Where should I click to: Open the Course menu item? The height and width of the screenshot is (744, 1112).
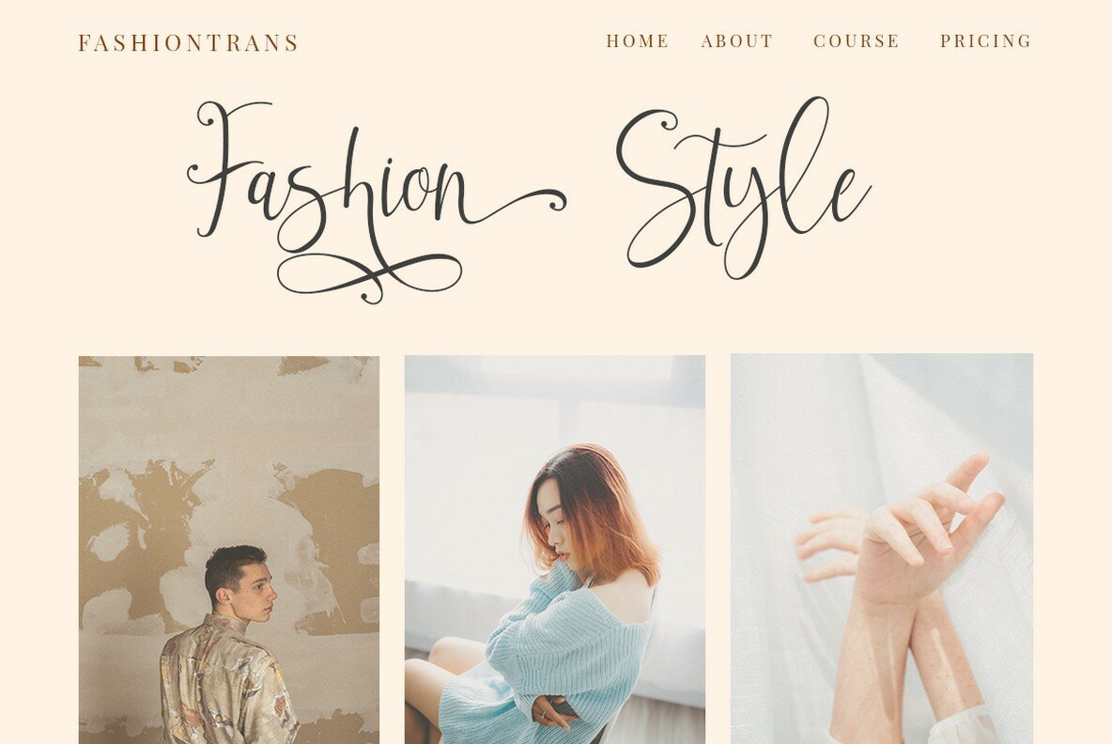(x=856, y=41)
